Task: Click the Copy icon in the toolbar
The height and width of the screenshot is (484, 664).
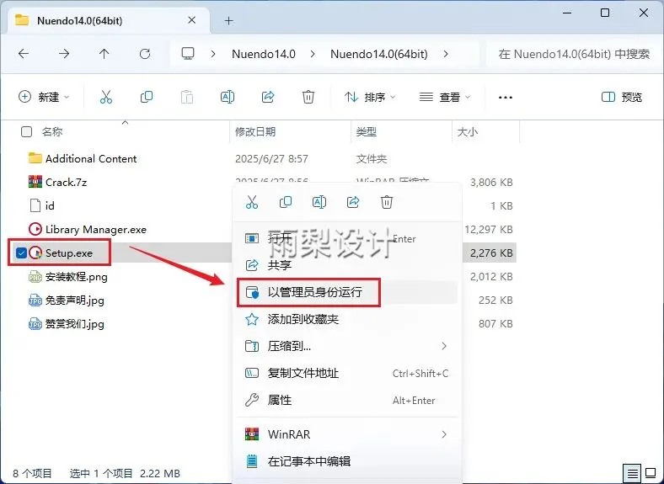Action: click(x=147, y=98)
